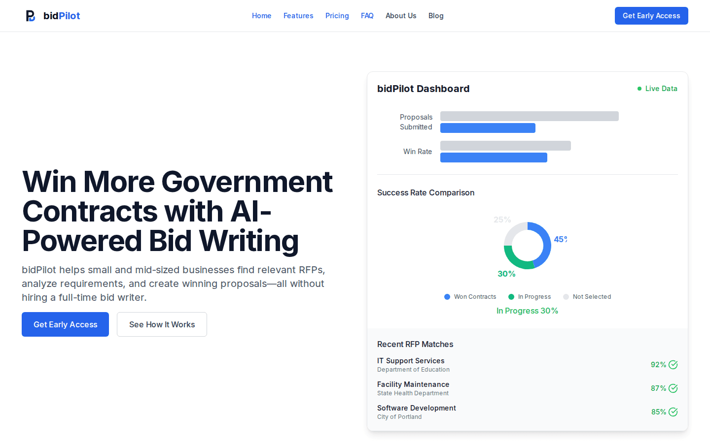This screenshot has height=443, width=710.
Task: Select FAQ in the top navigation
Action: [367, 16]
